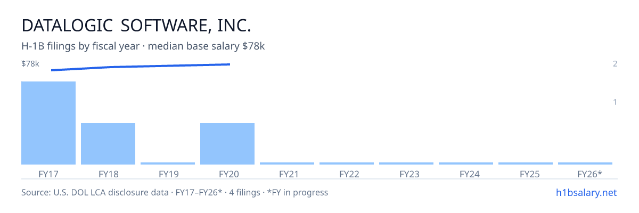The height and width of the screenshot is (213, 639).
Task: Click the FY24 bar stub
Action: click(466, 163)
